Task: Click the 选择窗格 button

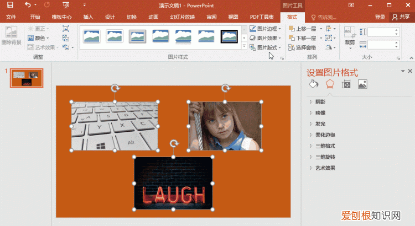Action: [x=303, y=48]
